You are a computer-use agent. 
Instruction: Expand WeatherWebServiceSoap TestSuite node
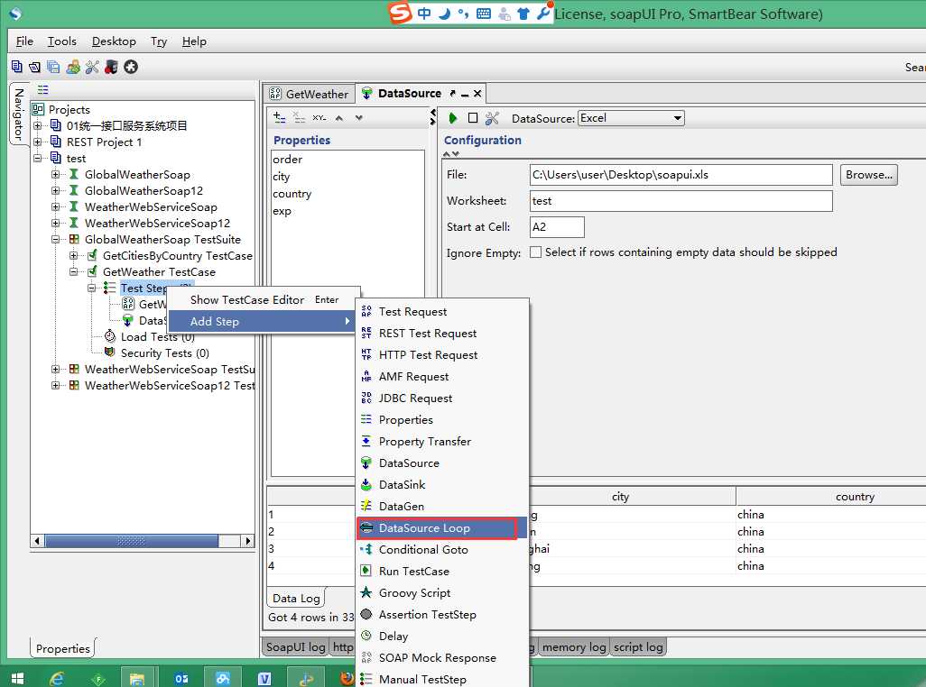[x=56, y=369]
